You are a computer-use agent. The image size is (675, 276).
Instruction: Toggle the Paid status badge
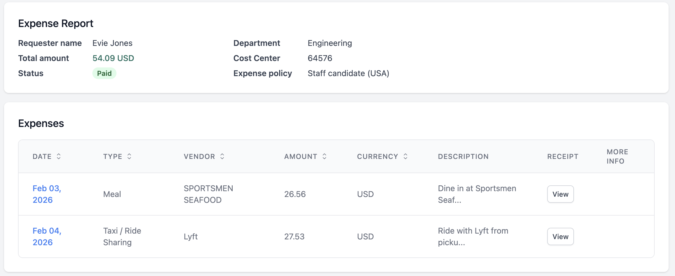104,73
